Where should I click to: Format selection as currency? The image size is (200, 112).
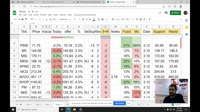pos(40,19)
